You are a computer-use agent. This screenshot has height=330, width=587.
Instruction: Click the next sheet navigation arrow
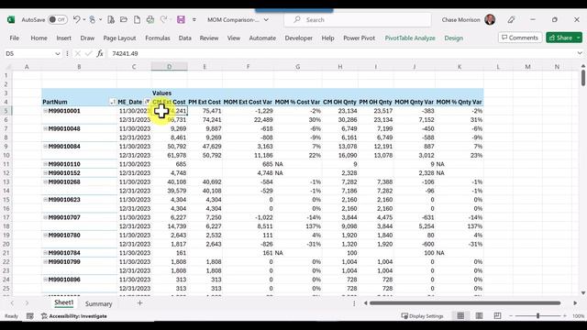click(x=27, y=303)
